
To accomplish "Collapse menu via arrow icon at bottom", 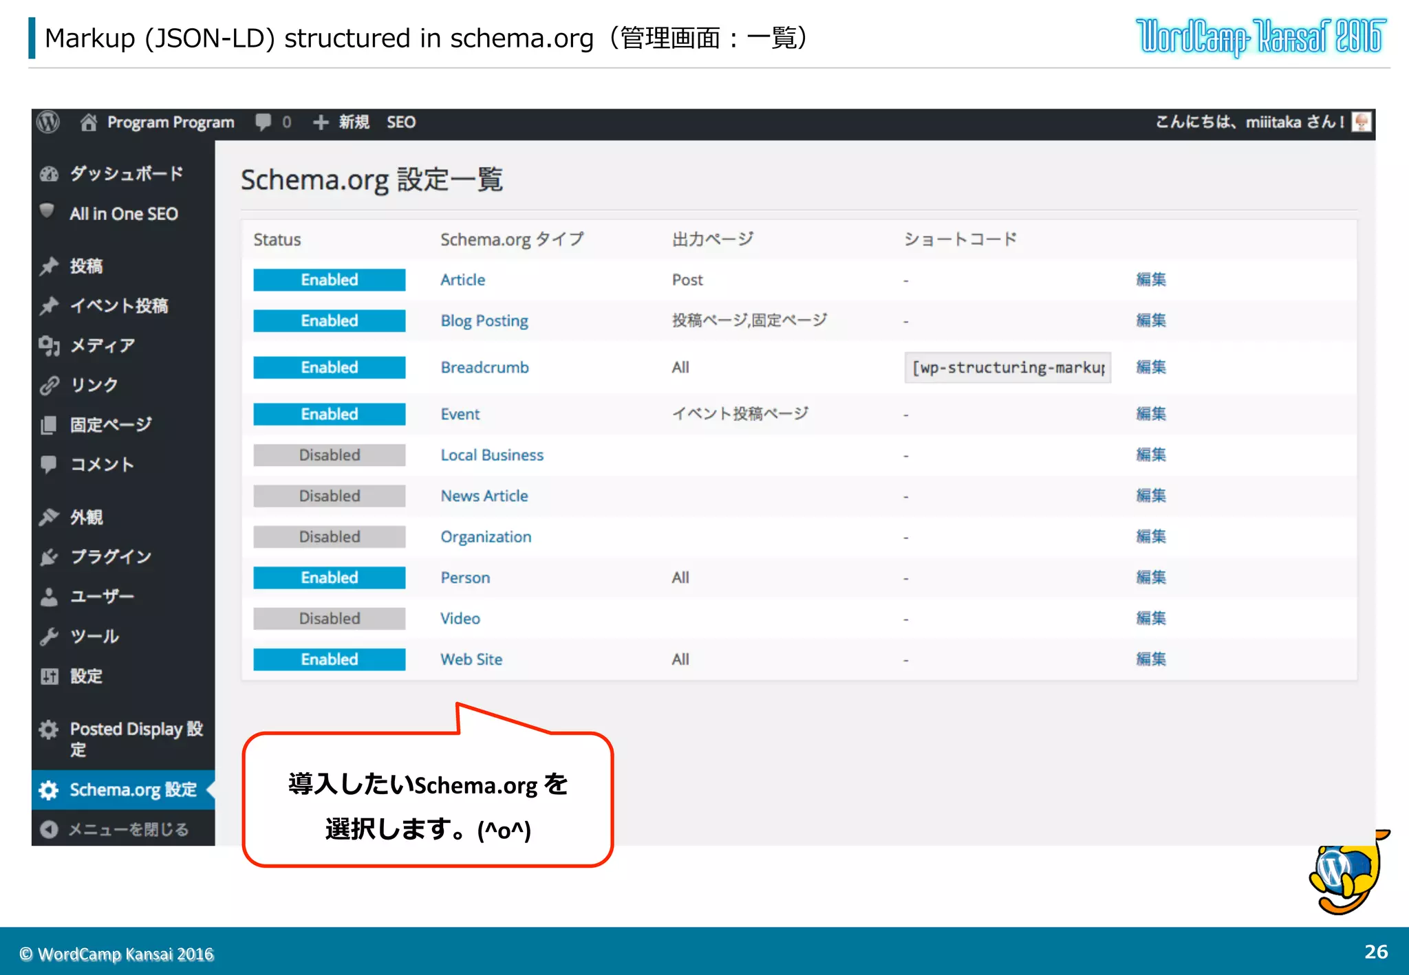I will pos(49,829).
